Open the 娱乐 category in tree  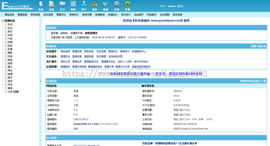(10, 31)
